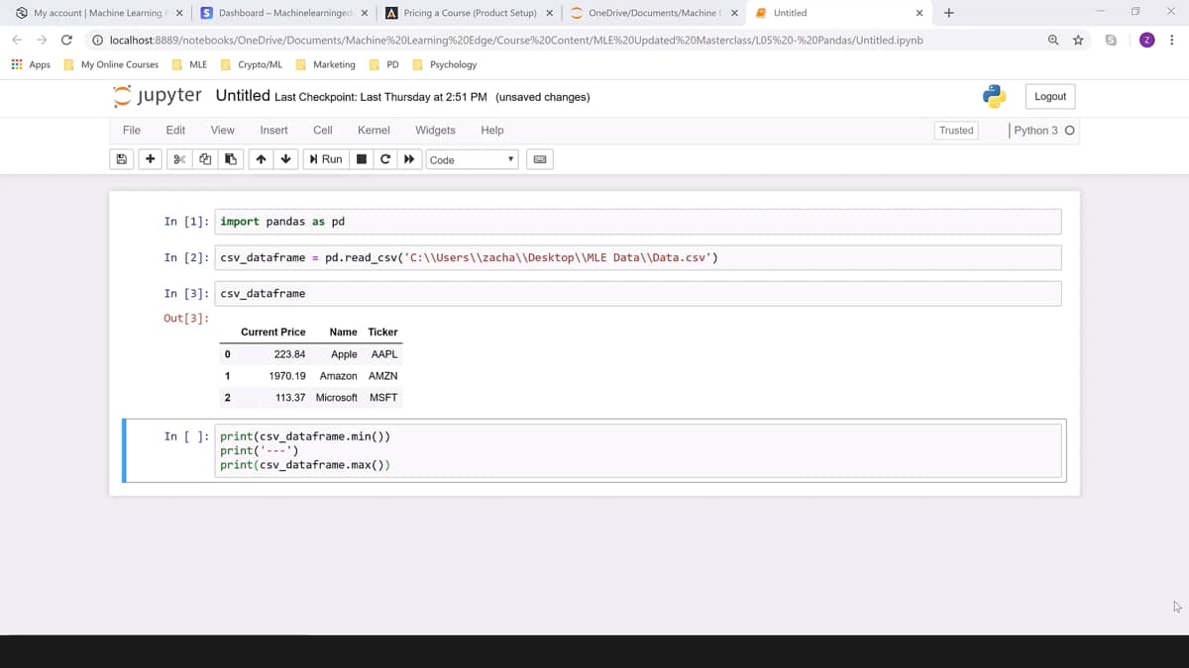Switch to Dashboard Machinelearningedge tab

pyautogui.click(x=282, y=13)
